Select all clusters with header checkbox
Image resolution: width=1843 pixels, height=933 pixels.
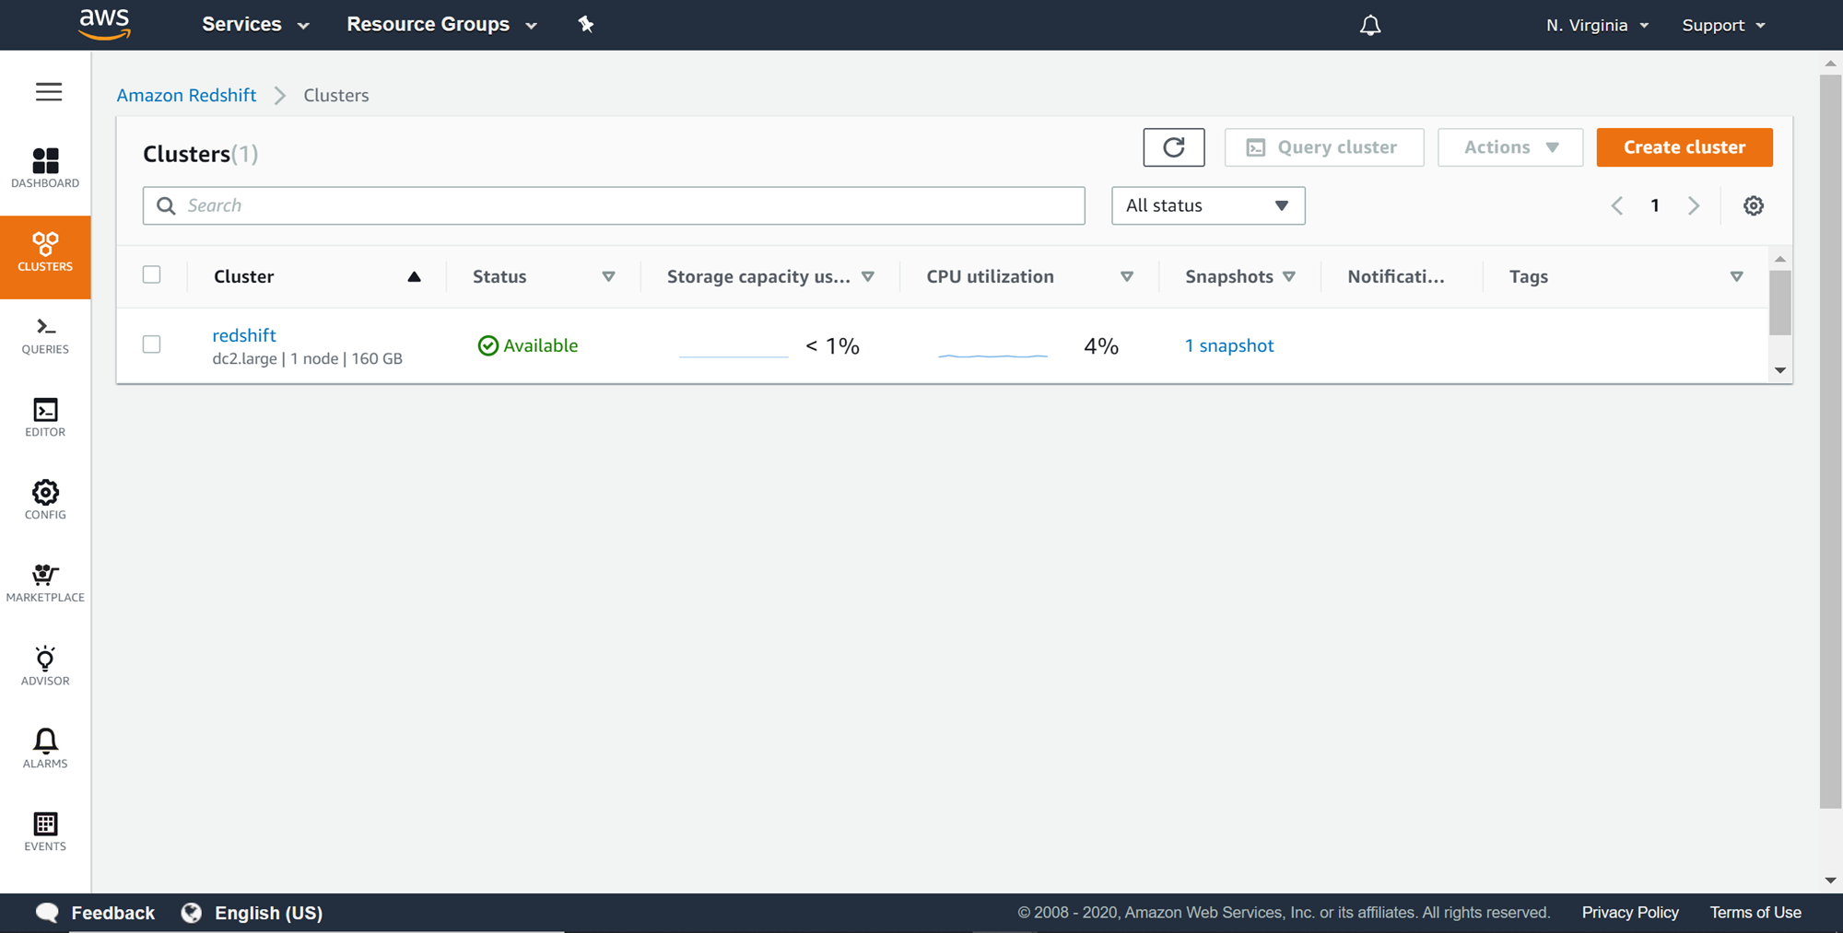coord(152,274)
